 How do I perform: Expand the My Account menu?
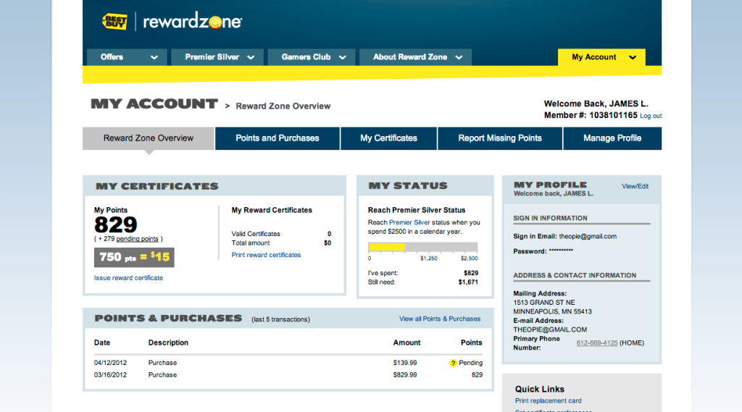pyautogui.click(x=601, y=57)
